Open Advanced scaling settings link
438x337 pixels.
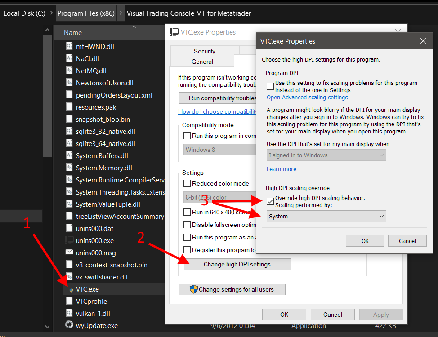click(x=307, y=97)
